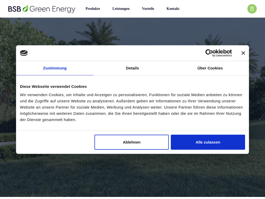Click the "Diese Webseite verwendet Cookies" heading
This screenshot has height=199, width=265.
[x=53, y=86]
